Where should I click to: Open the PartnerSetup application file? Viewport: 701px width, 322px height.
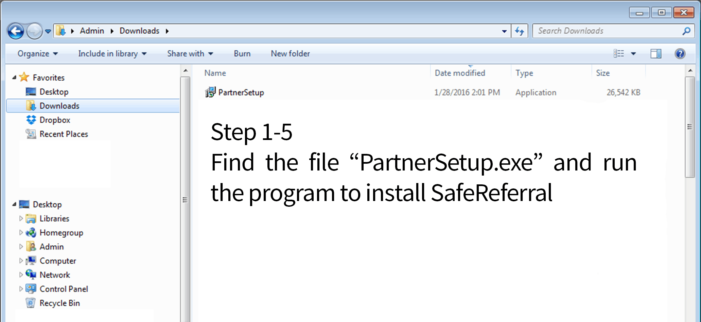(241, 93)
